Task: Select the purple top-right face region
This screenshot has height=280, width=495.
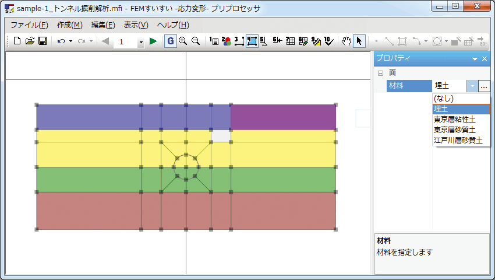Action: pyautogui.click(x=283, y=117)
